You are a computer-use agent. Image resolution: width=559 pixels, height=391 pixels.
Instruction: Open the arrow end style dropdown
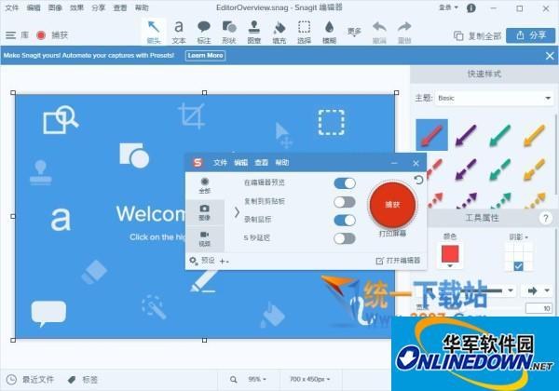click(x=538, y=291)
